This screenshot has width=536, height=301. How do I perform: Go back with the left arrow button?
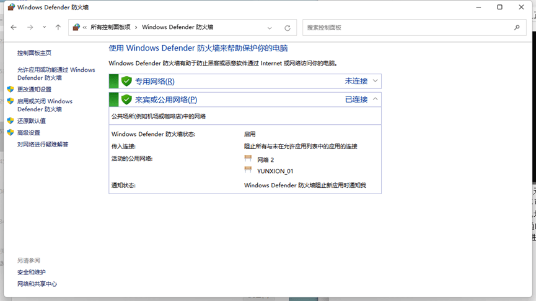tap(14, 27)
